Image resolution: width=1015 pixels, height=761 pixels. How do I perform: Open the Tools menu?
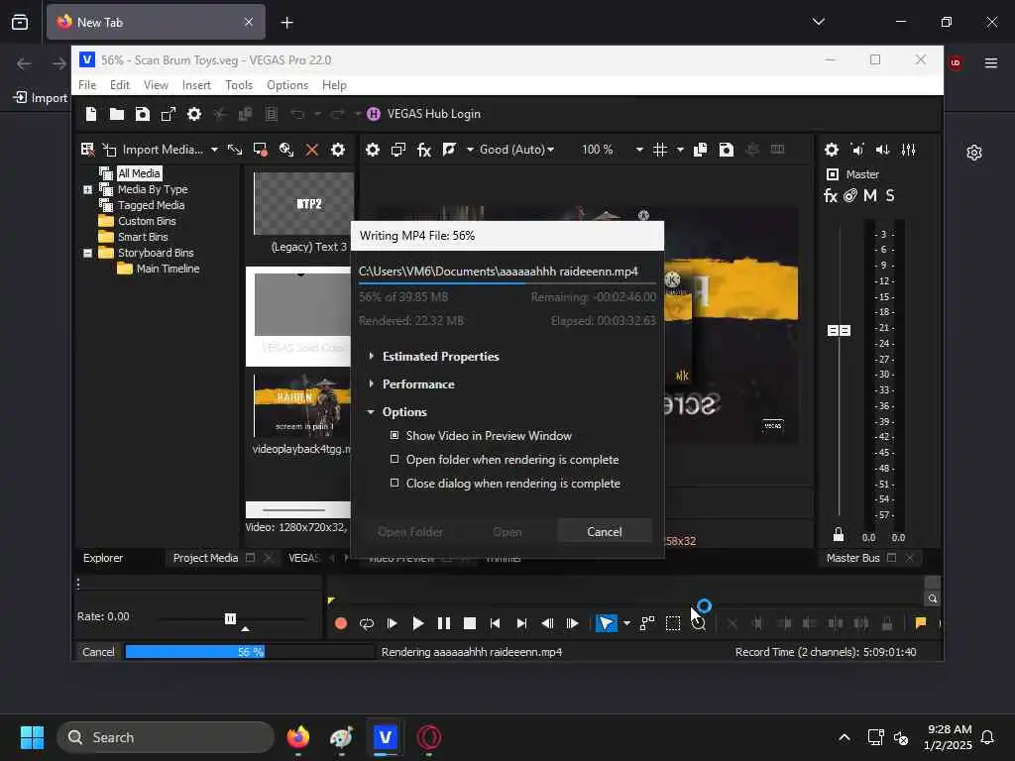pos(239,85)
